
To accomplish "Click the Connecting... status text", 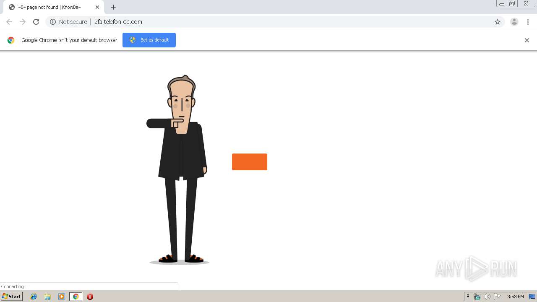I will click(x=14, y=286).
